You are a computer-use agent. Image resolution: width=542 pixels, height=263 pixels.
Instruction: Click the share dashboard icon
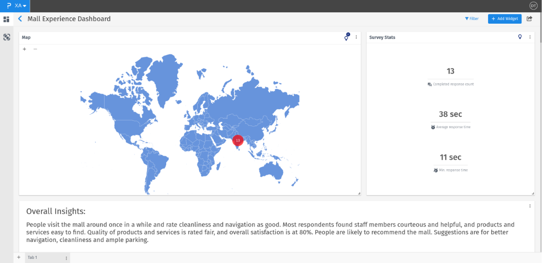point(529,19)
